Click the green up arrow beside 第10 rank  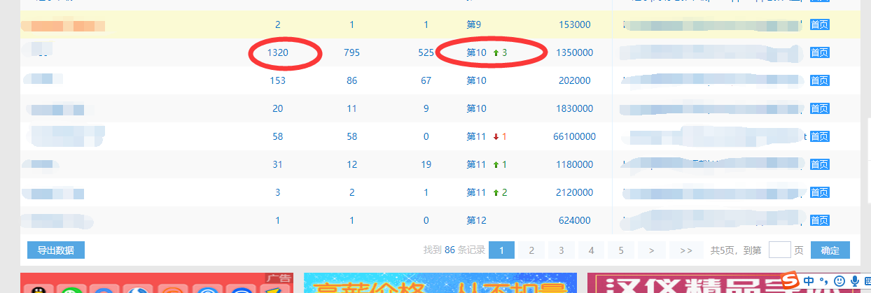point(496,52)
